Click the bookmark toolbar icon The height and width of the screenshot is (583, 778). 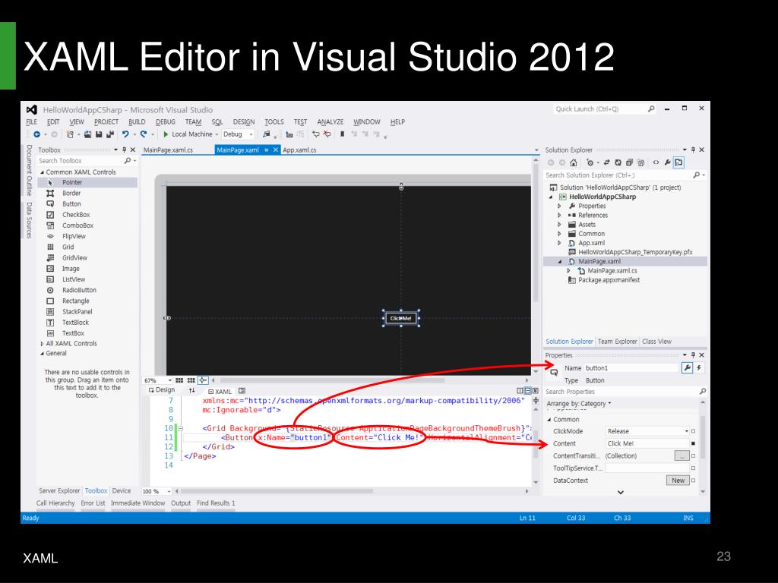pos(342,134)
